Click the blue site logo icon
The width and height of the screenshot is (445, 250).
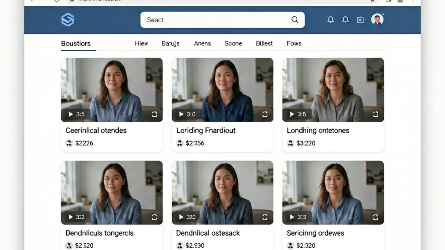[68, 20]
